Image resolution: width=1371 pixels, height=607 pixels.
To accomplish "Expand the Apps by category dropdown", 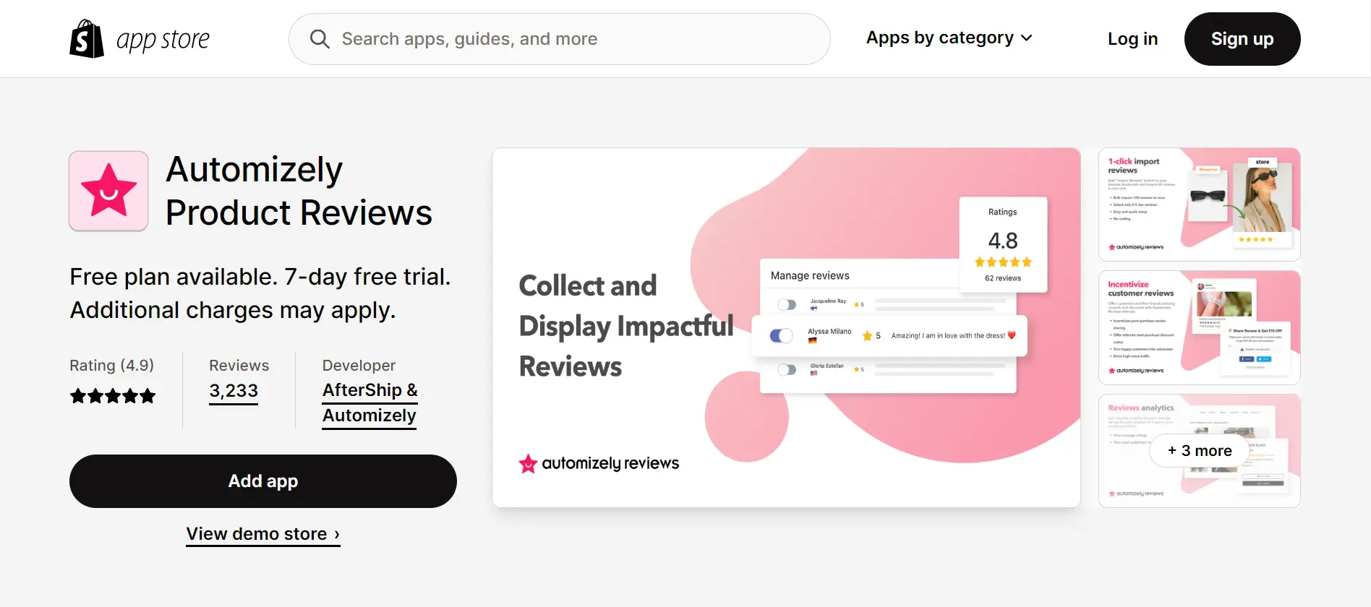I will point(949,38).
